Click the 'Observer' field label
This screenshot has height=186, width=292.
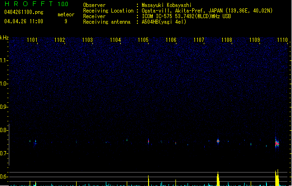tap(94, 5)
